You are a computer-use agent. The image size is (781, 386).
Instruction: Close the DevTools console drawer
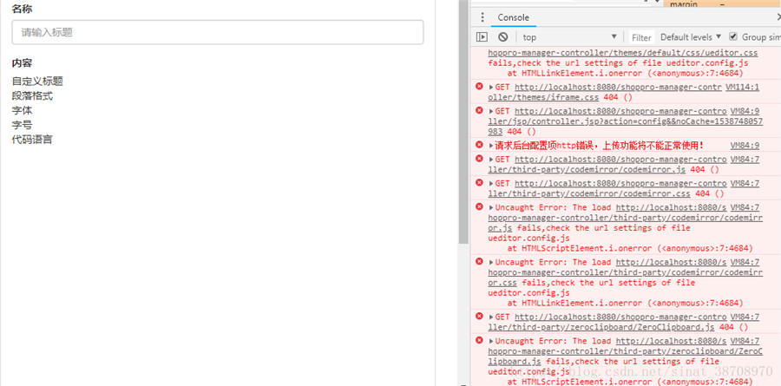(777, 17)
